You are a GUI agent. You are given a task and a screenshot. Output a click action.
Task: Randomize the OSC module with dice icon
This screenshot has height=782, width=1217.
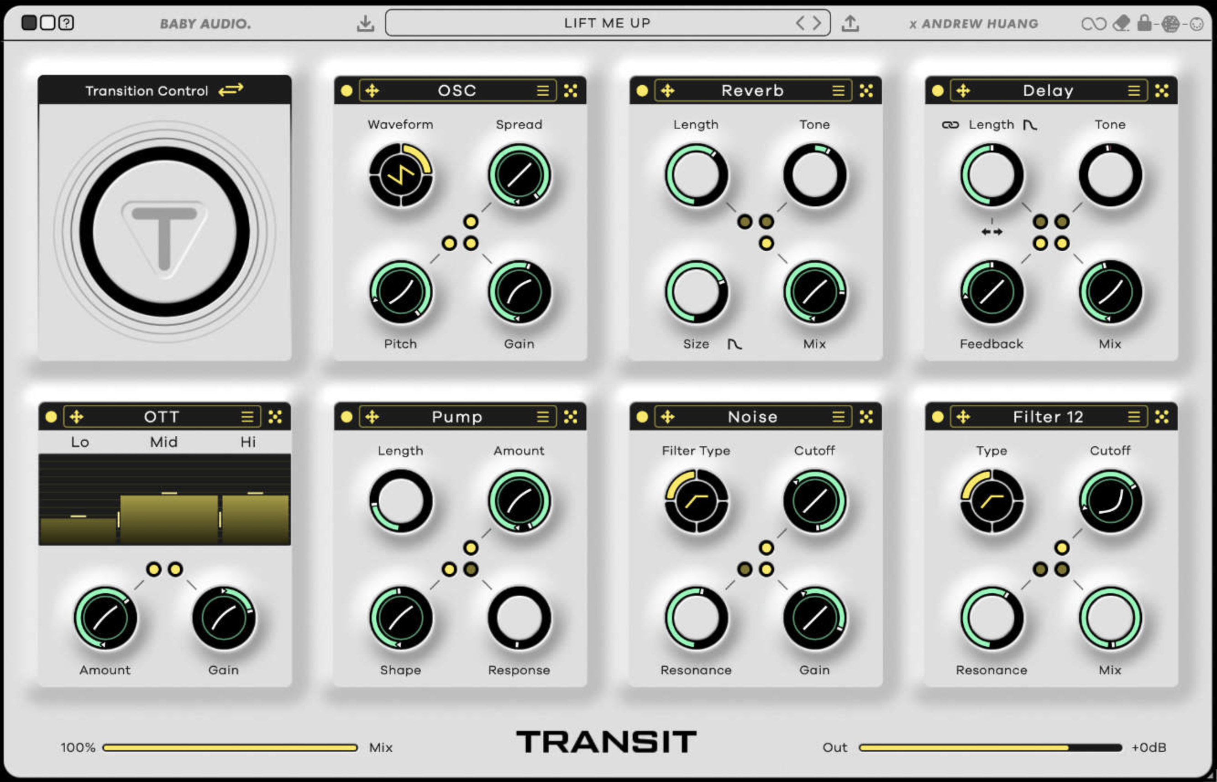click(x=571, y=91)
